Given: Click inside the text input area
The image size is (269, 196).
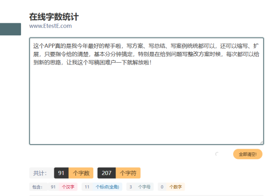Looking at the screenshot, I should click(147, 91).
